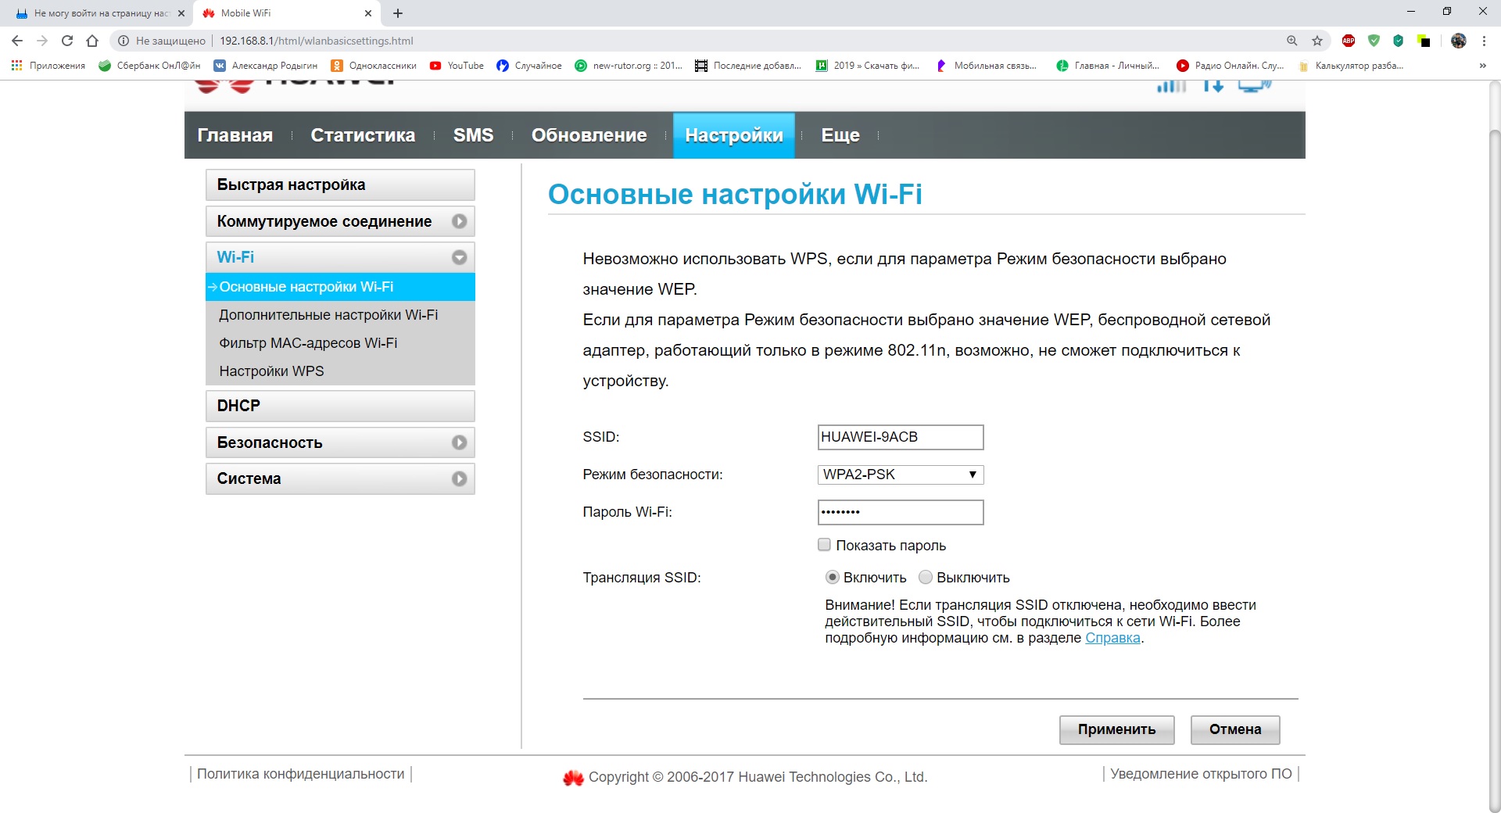
Task: Open Последние добавл... bookmark
Action: click(x=748, y=66)
